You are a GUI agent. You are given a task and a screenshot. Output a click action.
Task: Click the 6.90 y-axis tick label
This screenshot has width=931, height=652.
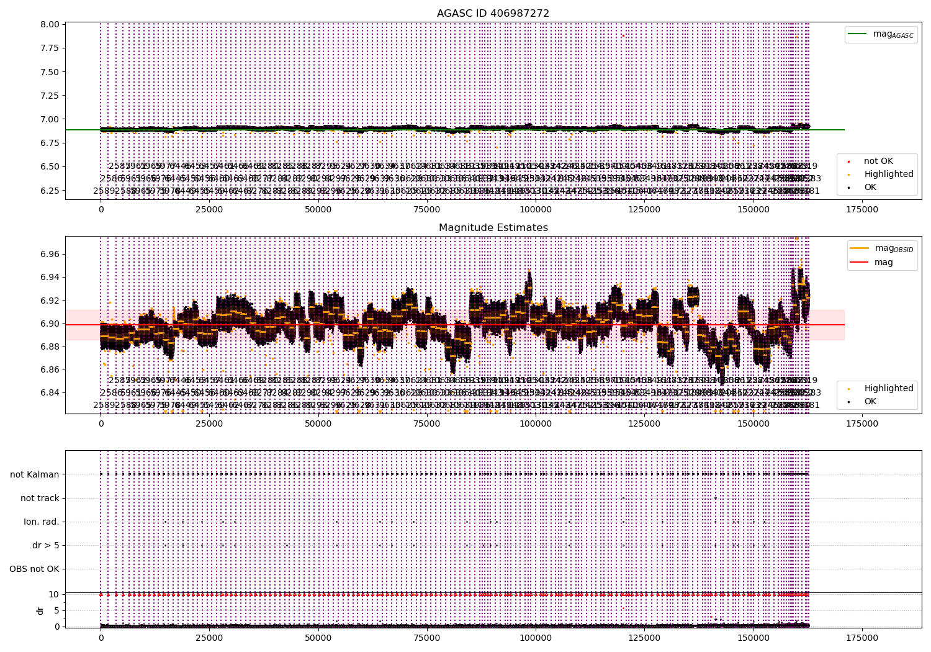50,324
